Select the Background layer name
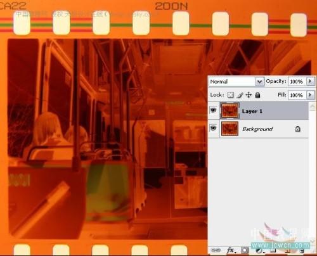 pyautogui.click(x=257, y=129)
